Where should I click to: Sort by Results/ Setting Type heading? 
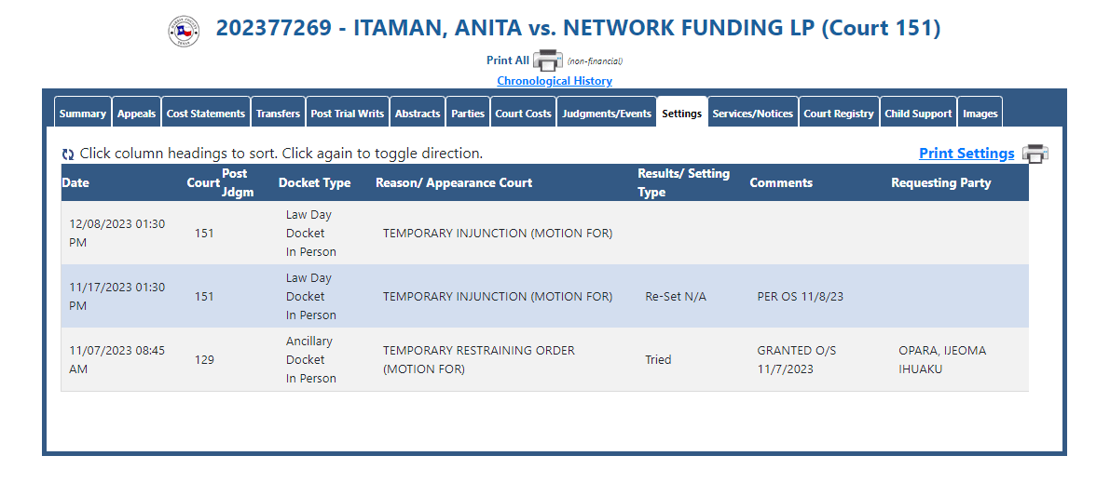(x=684, y=182)
